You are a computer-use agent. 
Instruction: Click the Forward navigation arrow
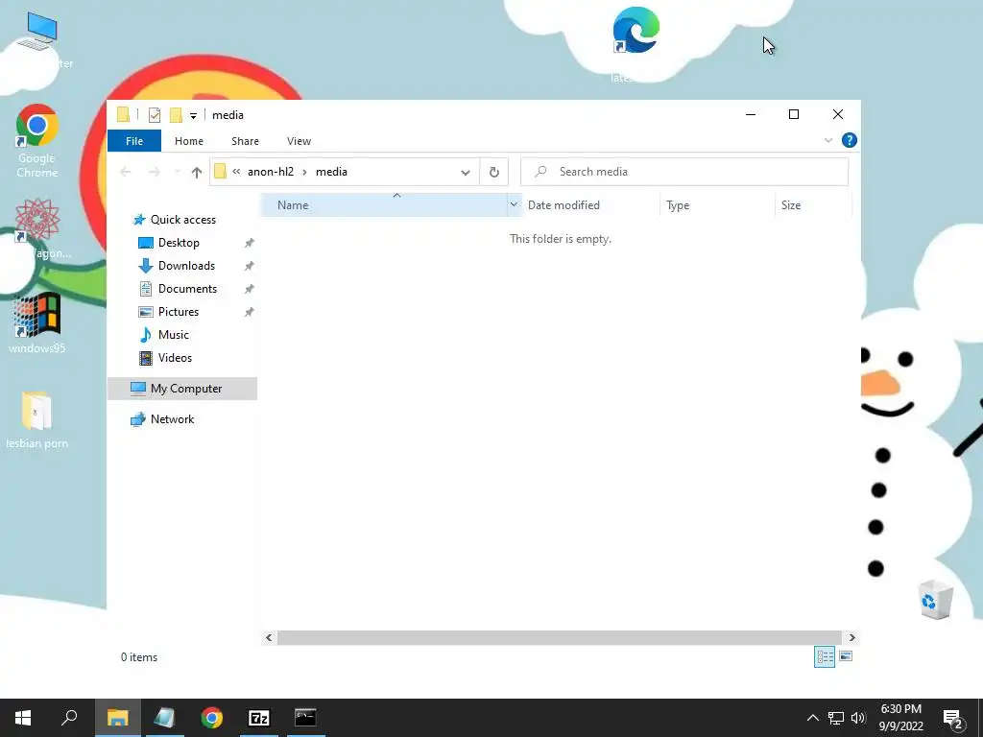click(154, 172)
